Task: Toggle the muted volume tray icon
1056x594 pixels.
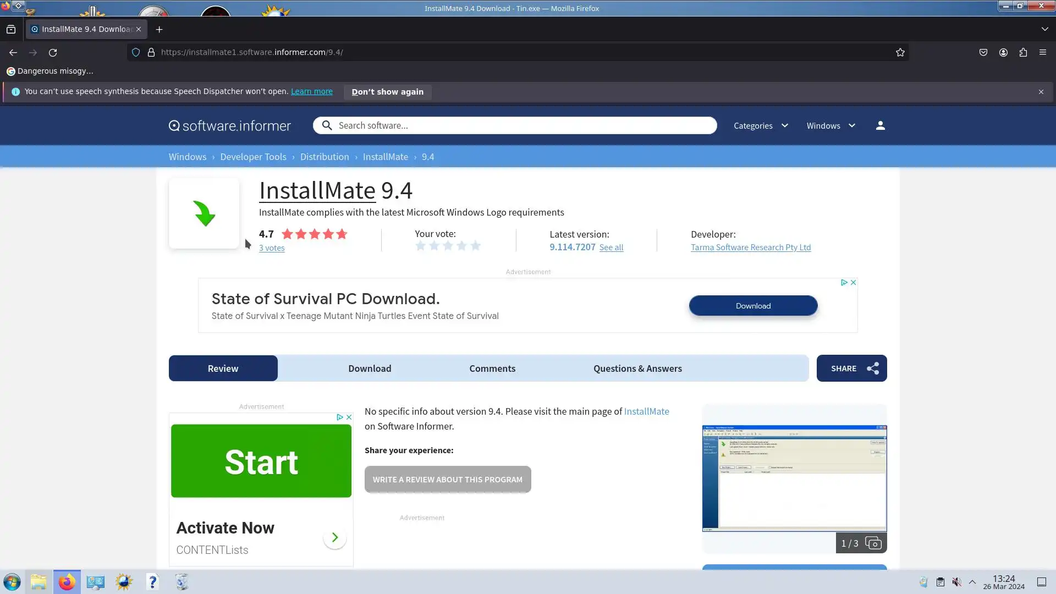Action: [x=956, y=582]
